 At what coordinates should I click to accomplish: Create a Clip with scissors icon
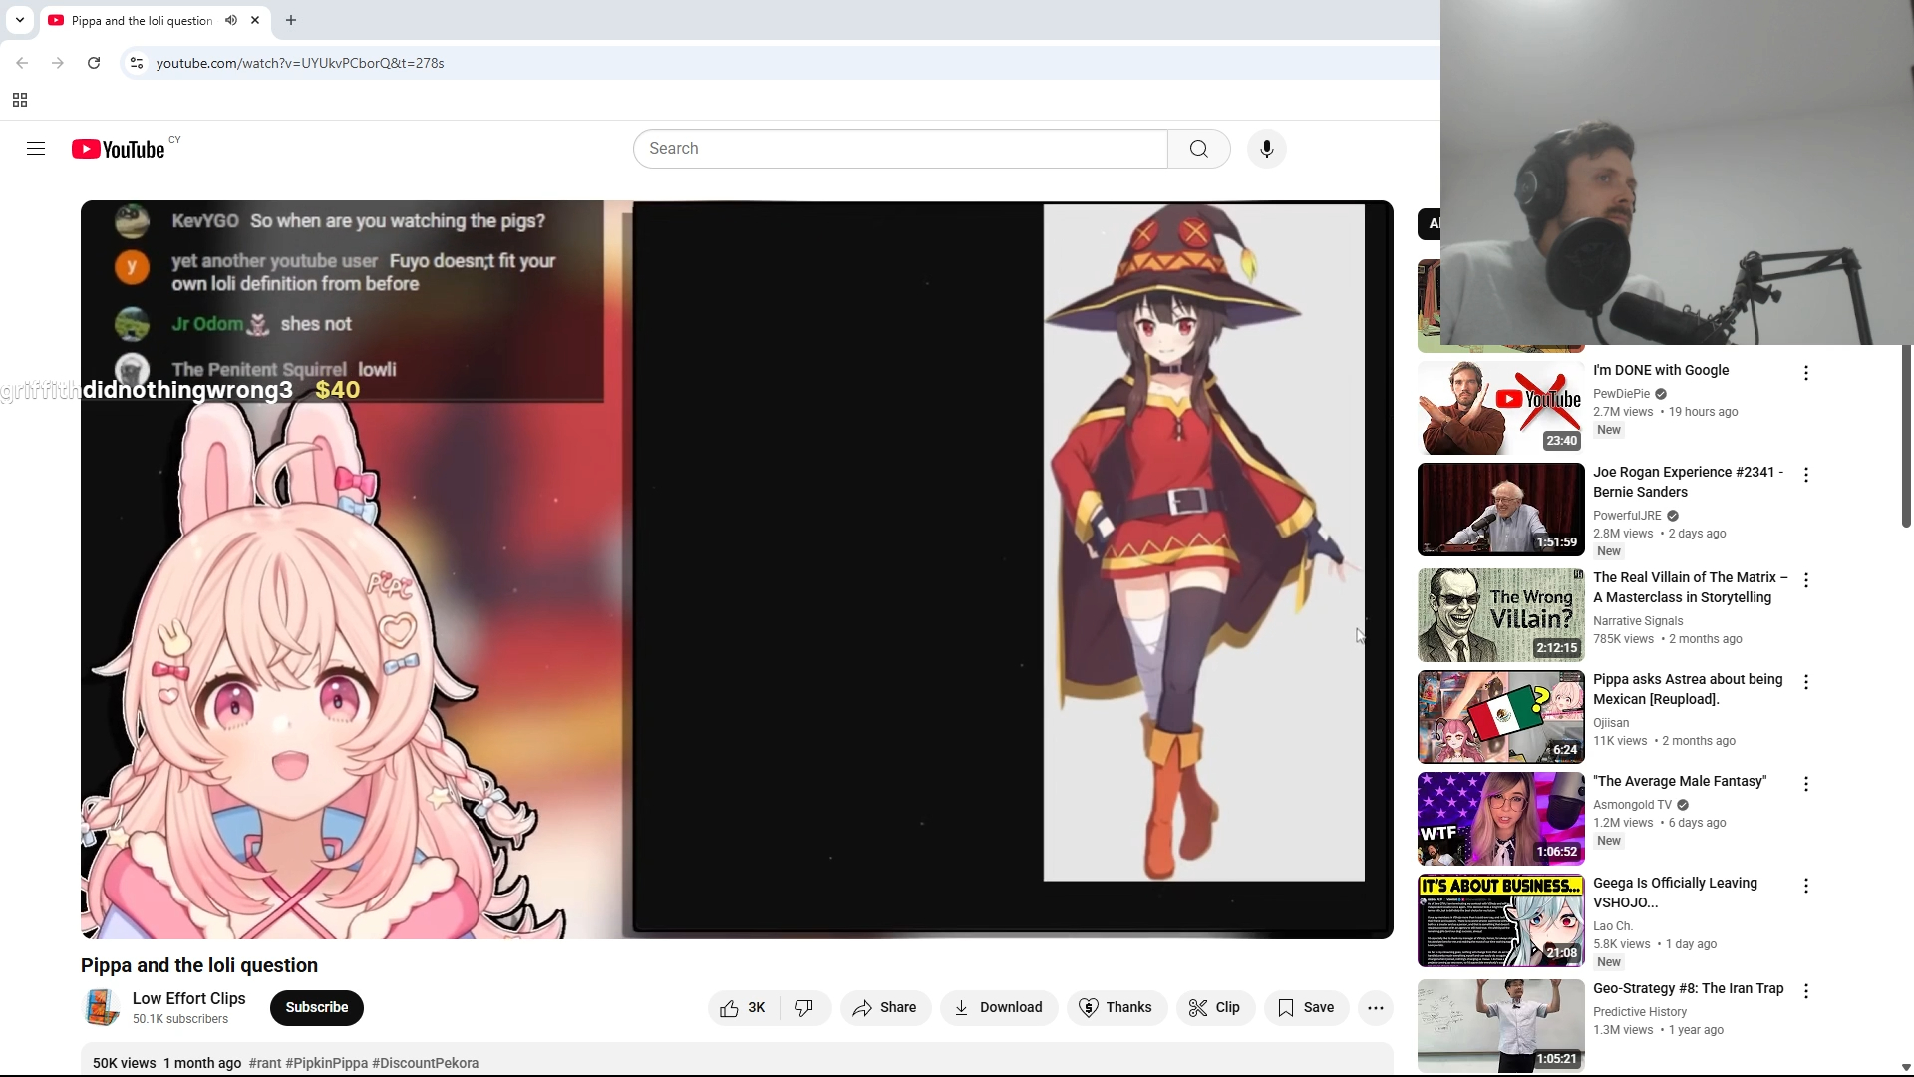tap(1214, 1008)
